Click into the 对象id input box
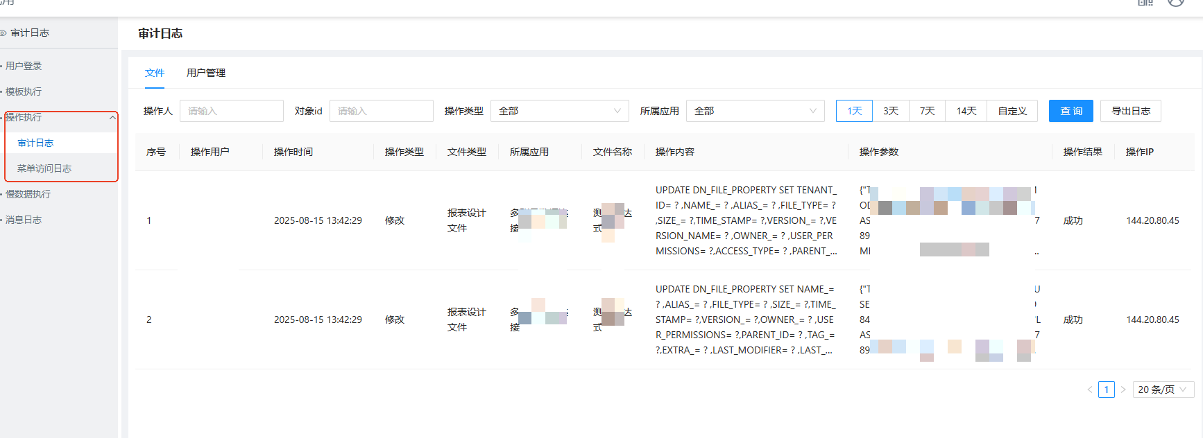 pyautogui.click(x=381, y=111)
